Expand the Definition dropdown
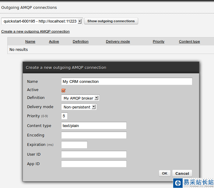 [80, 98]
